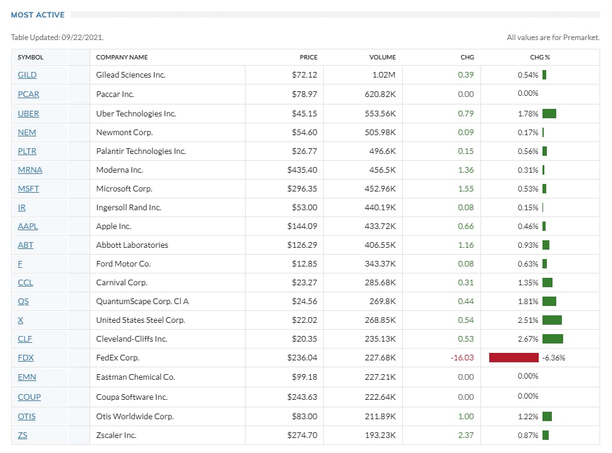
Task: Follow the COUP symbol link
Action: pos(29,397)
